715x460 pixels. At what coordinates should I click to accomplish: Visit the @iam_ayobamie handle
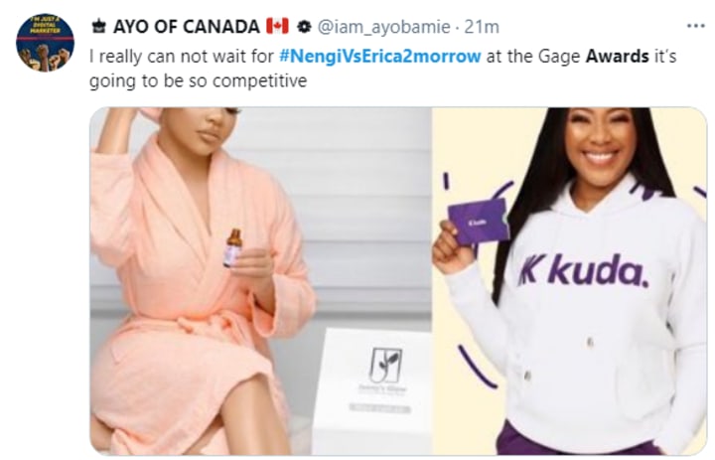[383, 28]
